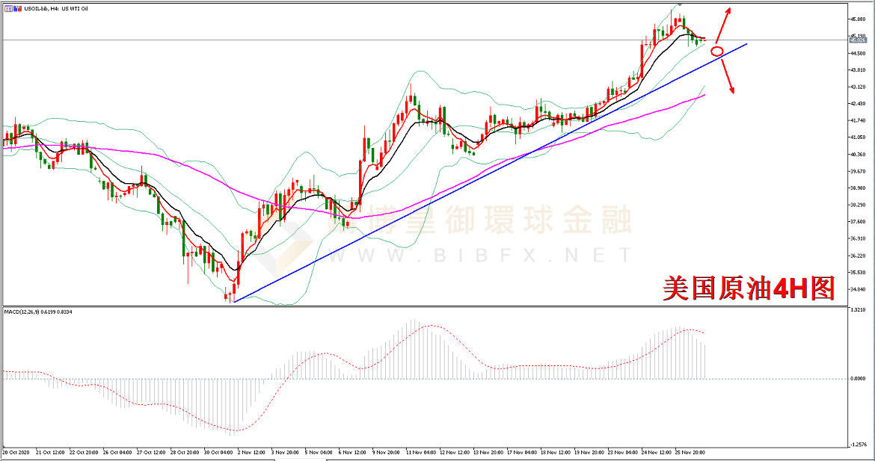875x461 pixels.
Task: Select the red circle marker on trendline
Action: 716,52
